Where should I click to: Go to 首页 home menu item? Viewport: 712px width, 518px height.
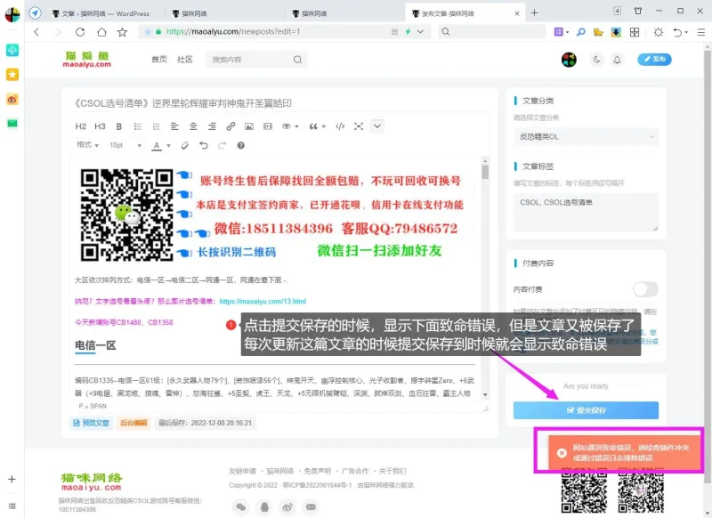click(x=159, y=60)
